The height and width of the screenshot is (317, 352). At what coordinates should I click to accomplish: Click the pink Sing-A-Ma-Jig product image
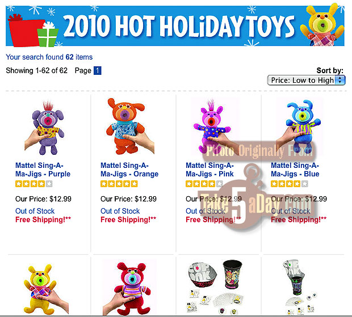212,127
